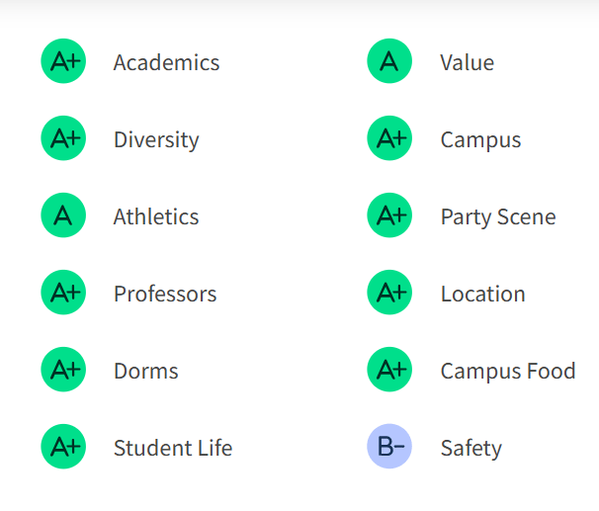
Task: View the Safety rating label
Action: [471, 448]
